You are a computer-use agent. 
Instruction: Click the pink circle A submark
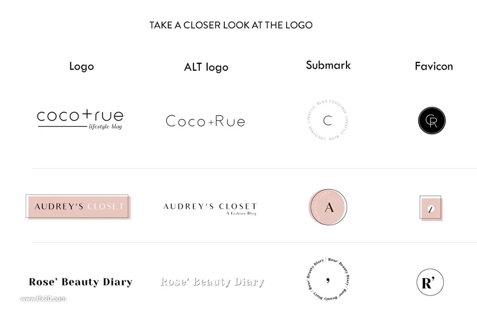pyautogui.click(x=328, y=207)
